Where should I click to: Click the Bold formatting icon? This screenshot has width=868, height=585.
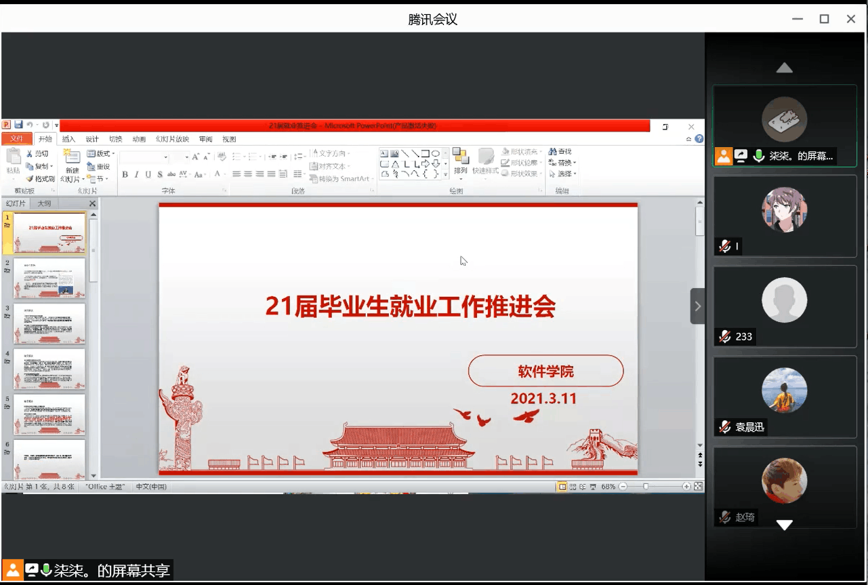point(125,175)
